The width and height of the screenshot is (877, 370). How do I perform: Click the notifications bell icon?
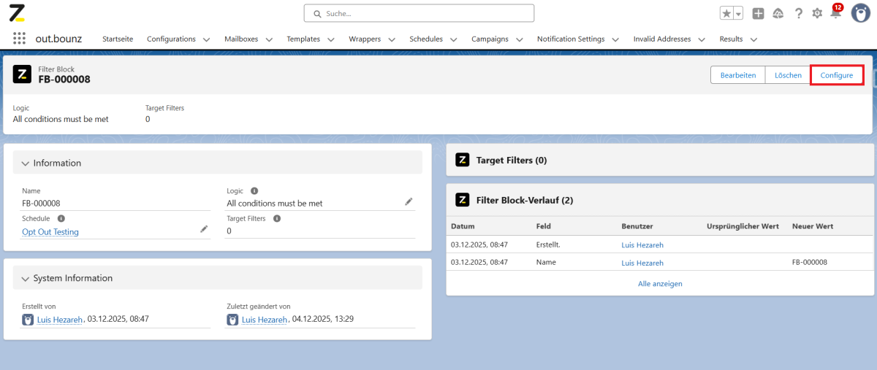point(835,14)
